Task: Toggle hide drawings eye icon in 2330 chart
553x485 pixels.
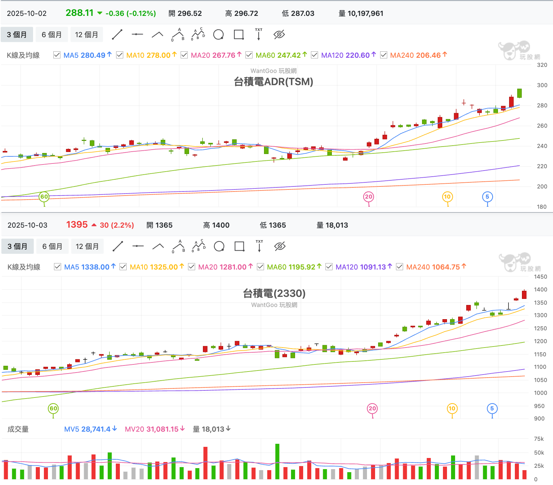Action: point(280,246)
